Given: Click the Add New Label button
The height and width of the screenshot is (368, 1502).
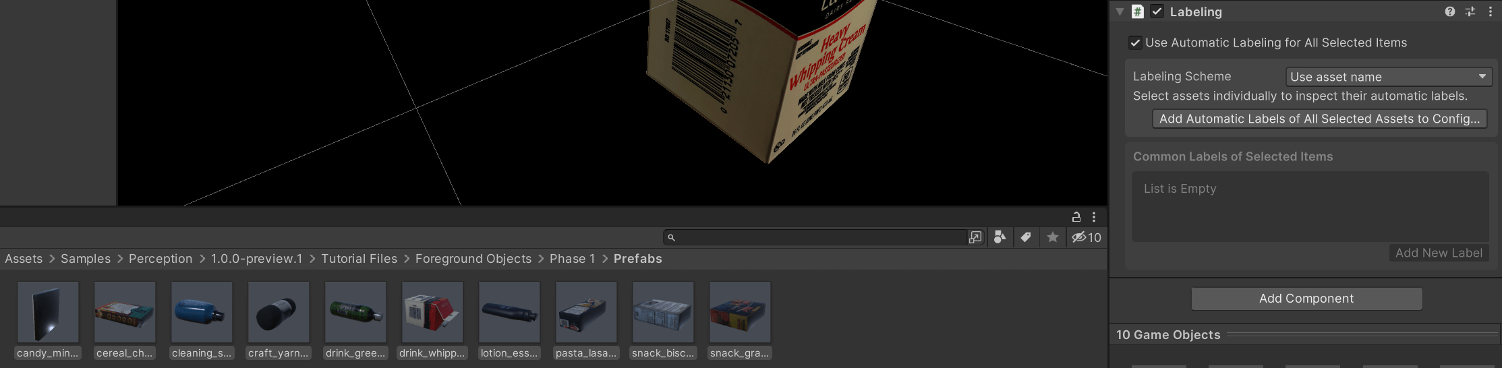Looking at the screenshot, I should [x=1439, y=253].
